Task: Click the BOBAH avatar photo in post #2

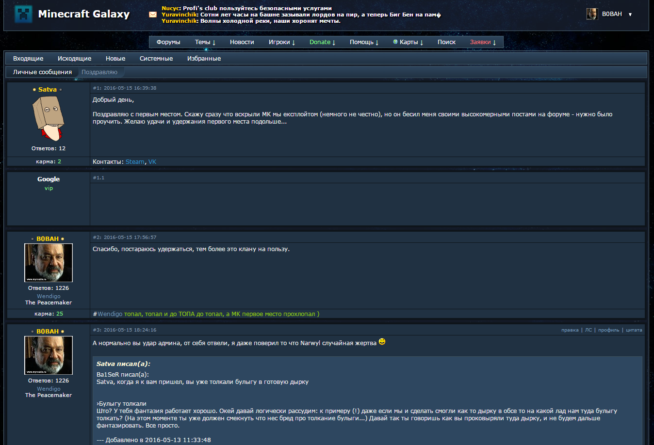Action: (49, 263)
